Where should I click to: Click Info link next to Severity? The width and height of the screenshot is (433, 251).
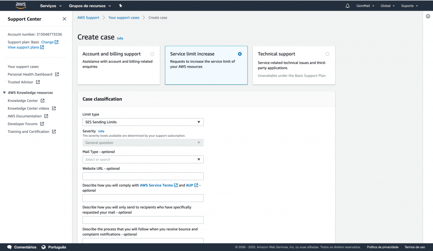coord(101,131)
